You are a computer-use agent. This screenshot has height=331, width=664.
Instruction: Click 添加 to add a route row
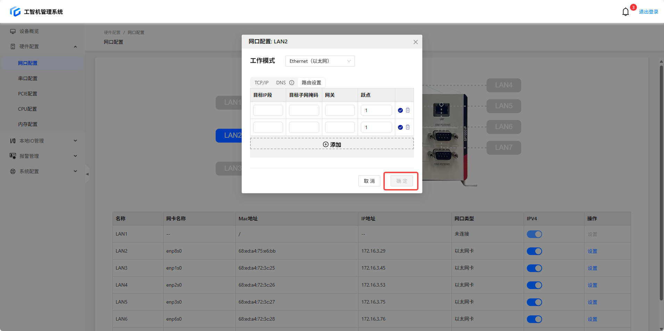[x=332, y=144]
